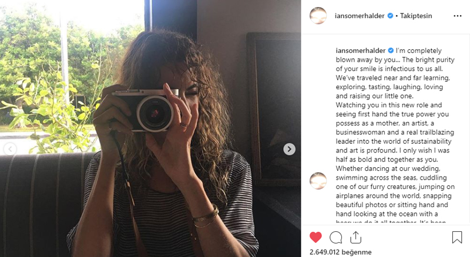Go to the next photo in carousel
The height and width of the screenshot is (257, 470).
[289, 149]
